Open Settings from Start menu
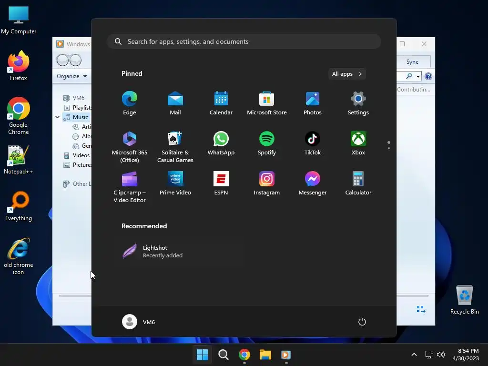This screenshot has height=366, width=488. (358, 103)
